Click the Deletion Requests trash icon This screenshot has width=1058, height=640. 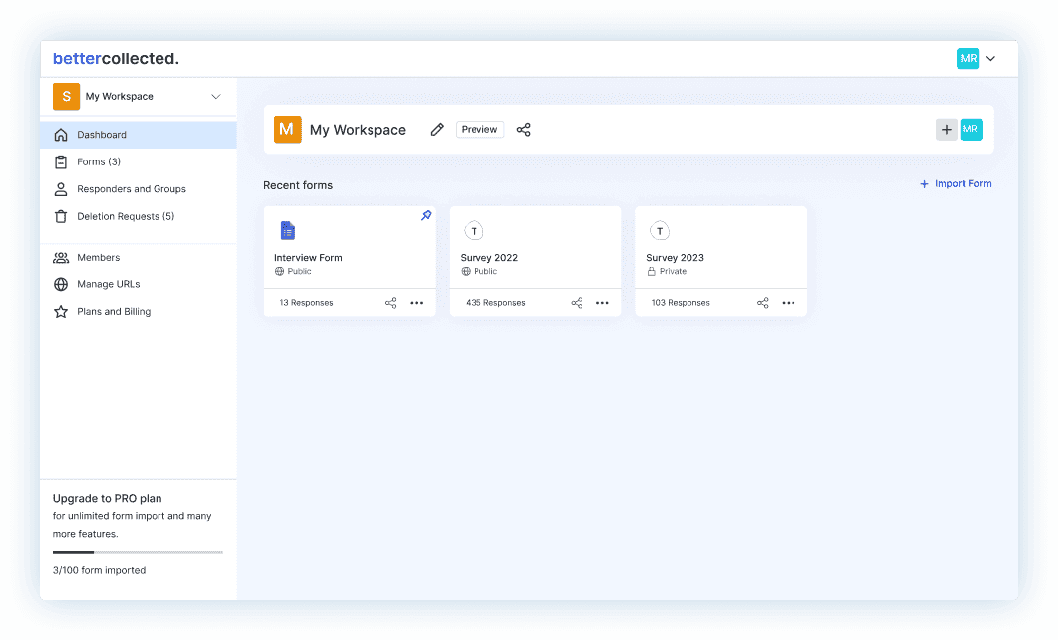click(61, 216)
